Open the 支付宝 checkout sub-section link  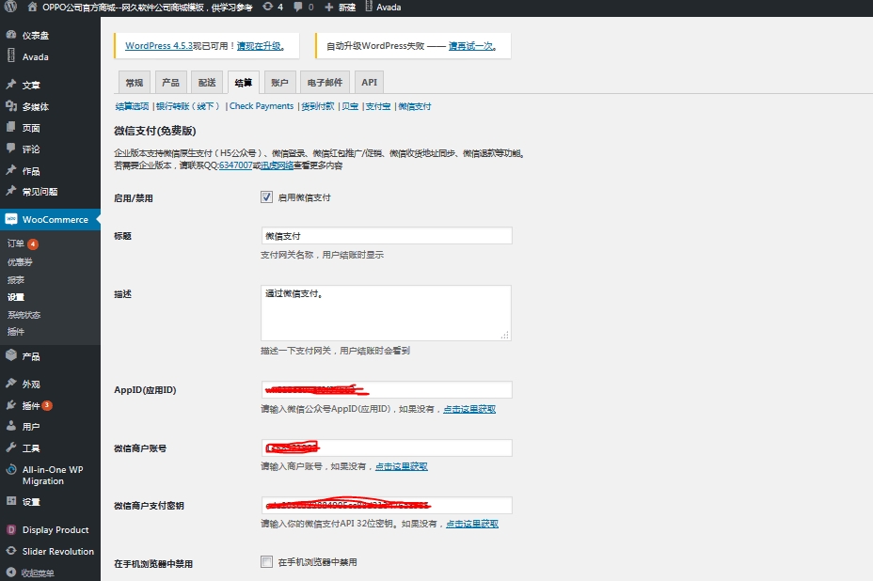(x=377, y=106)
